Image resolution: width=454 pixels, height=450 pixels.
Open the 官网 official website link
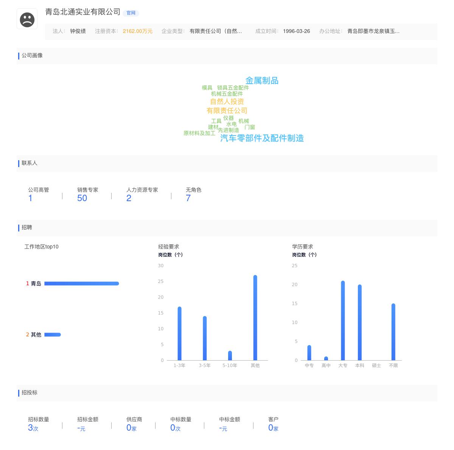(x=131, y=13)
